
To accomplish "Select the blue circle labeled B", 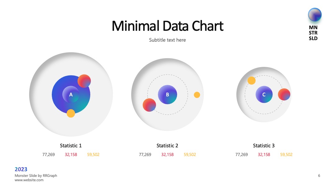I will tap(167, 94).
